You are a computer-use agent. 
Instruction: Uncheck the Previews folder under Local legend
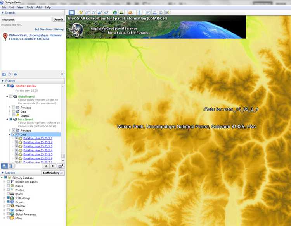point(14,130)
